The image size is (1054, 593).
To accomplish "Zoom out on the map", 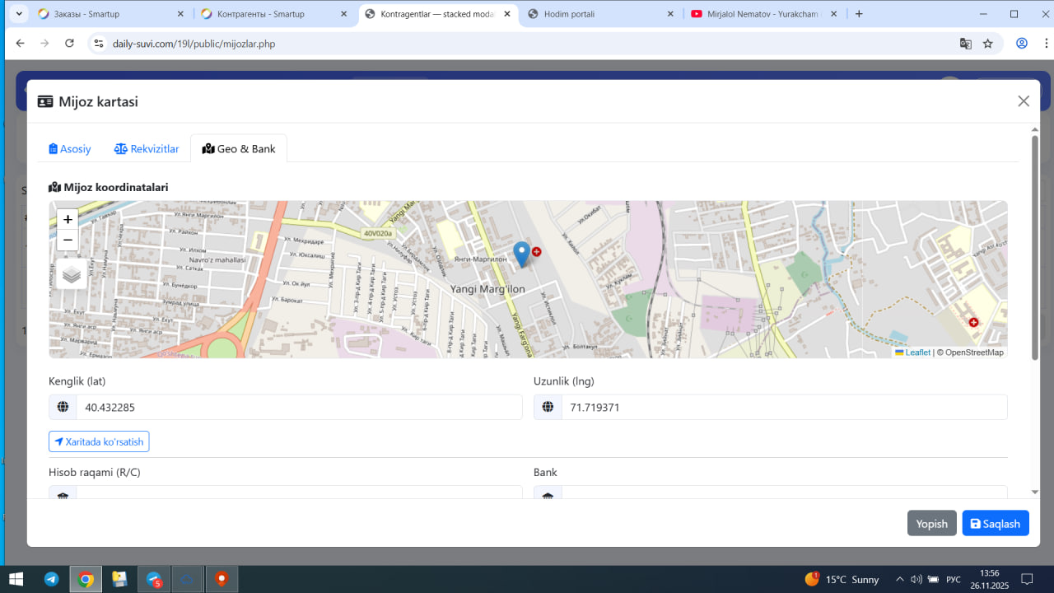I will point(68,240).
